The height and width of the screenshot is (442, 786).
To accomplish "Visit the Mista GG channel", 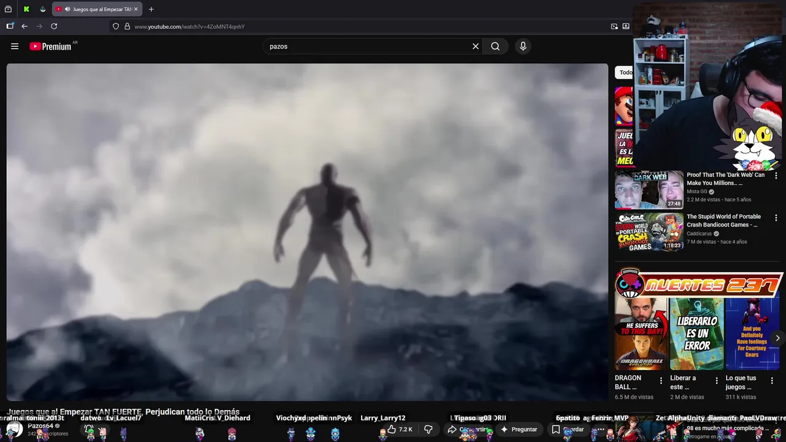I will pos(696,192).
